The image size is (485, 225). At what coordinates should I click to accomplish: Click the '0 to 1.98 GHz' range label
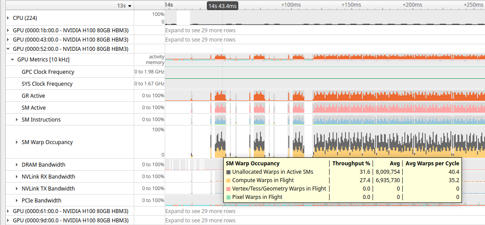pos(149,72)
